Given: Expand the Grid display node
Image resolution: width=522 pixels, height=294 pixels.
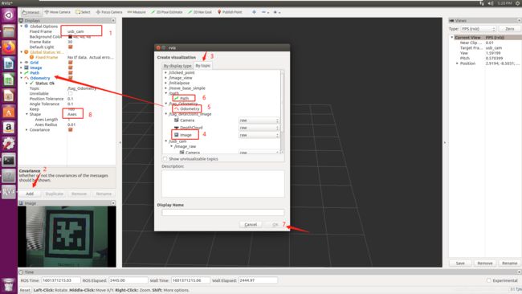Looking at the screenshot, I should point(22,63).
